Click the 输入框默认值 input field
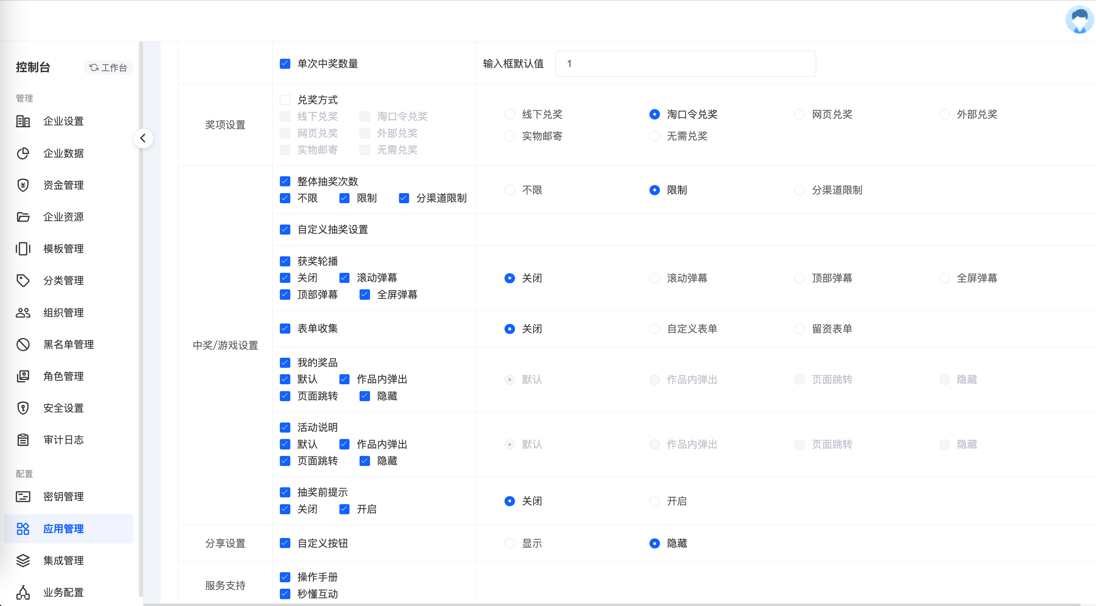Viewport: 1096px width, 606px height. point(685,64)
